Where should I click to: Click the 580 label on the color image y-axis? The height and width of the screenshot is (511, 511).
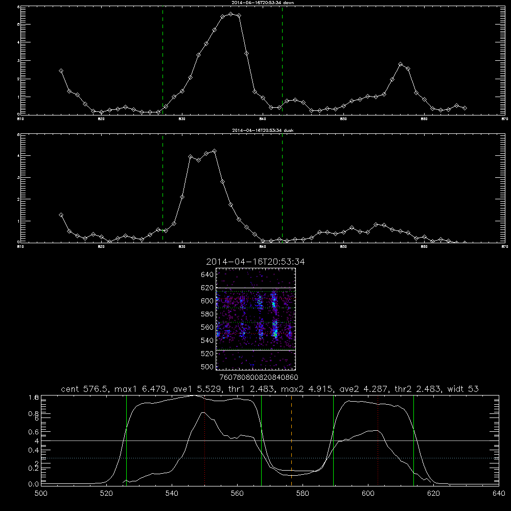pos(207,314)
